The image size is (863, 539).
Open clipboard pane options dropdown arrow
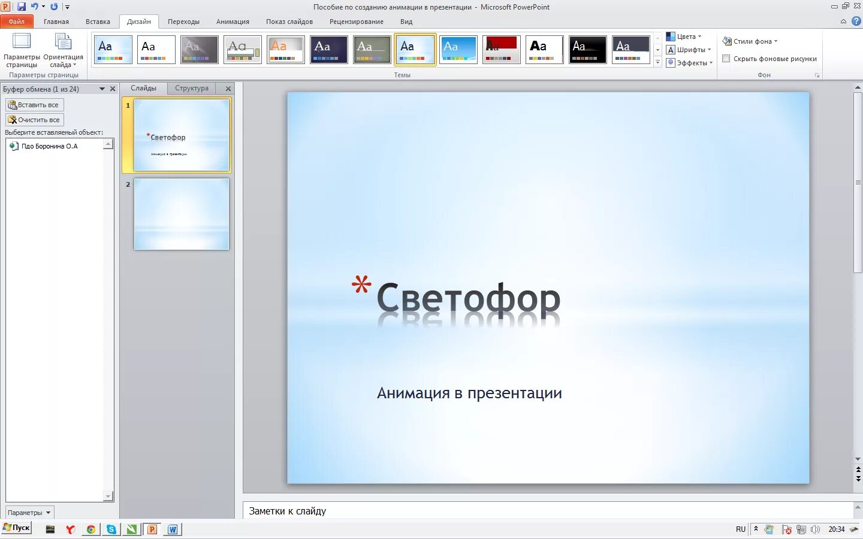(x=102, y=89)
